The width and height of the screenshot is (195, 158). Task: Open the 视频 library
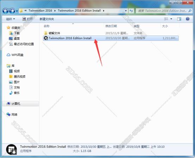click(17, 71)
